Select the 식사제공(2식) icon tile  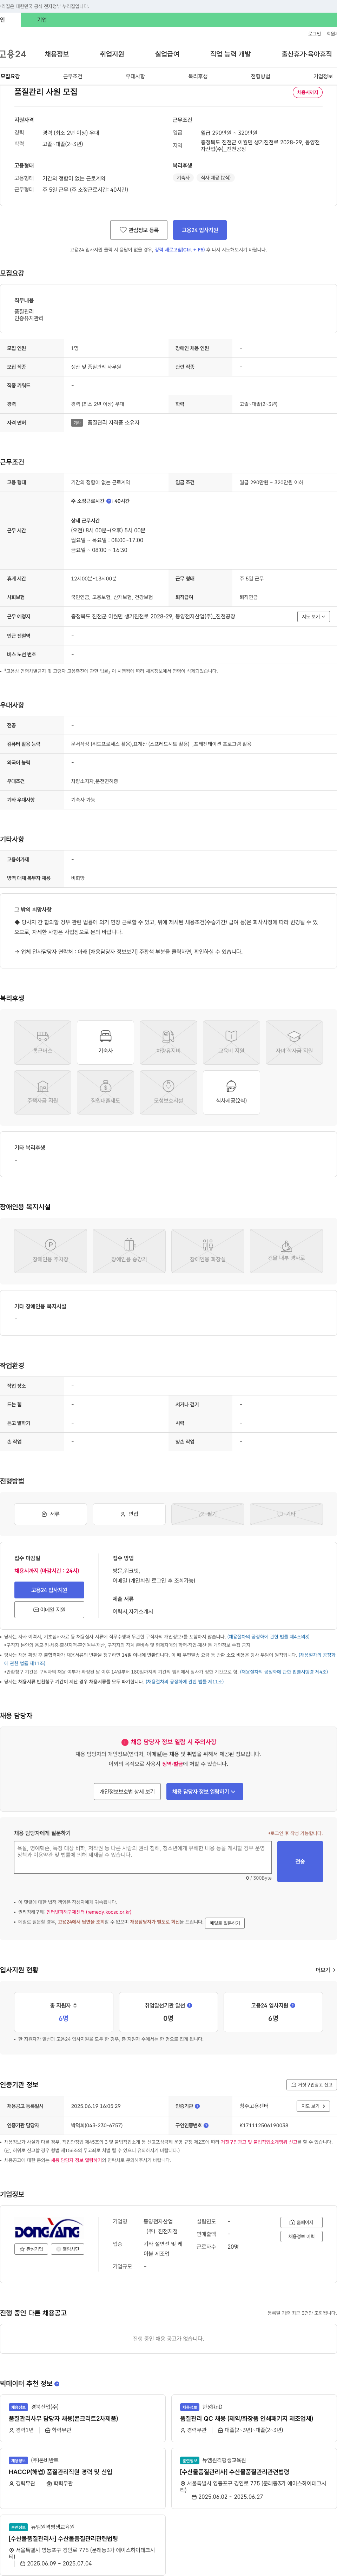pos(231,1092)
